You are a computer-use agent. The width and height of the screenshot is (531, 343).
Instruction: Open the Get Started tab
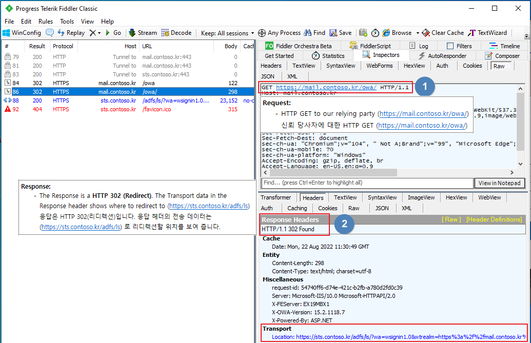pyautogui.click(x=279, y=56)
